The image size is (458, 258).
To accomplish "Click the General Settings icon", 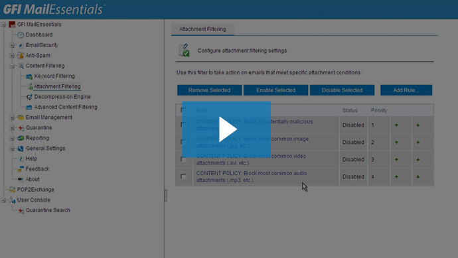I will 21,149.
